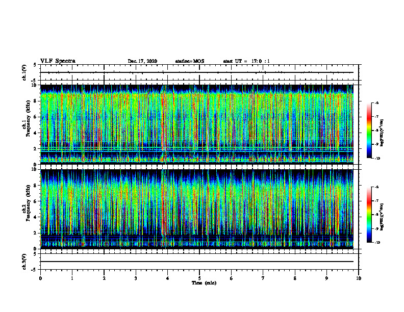Click the ch.2 PSD colorbar

pos(369,215)
